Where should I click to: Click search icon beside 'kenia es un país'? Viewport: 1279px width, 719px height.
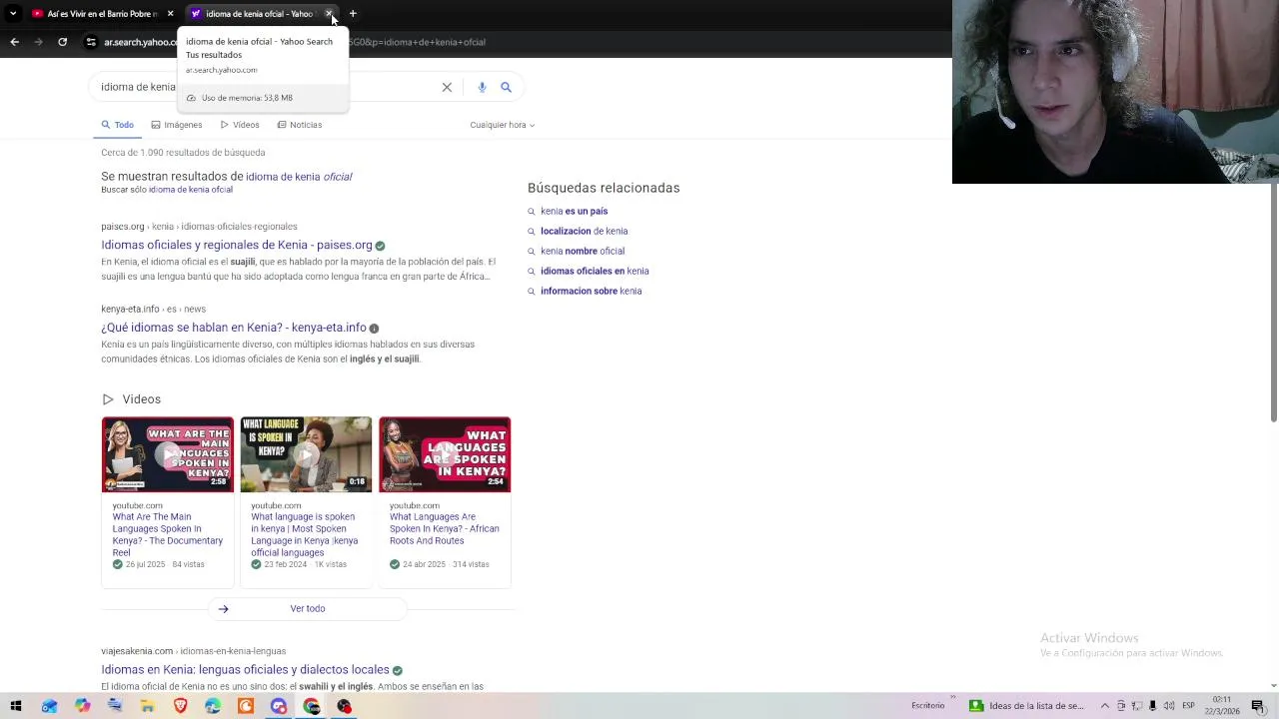(x=532, y=212)
